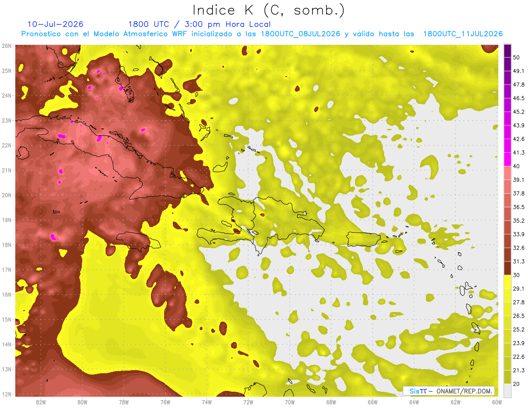
Task: Click the latitude axis label '16N'
Action: (x=7, y=294)
